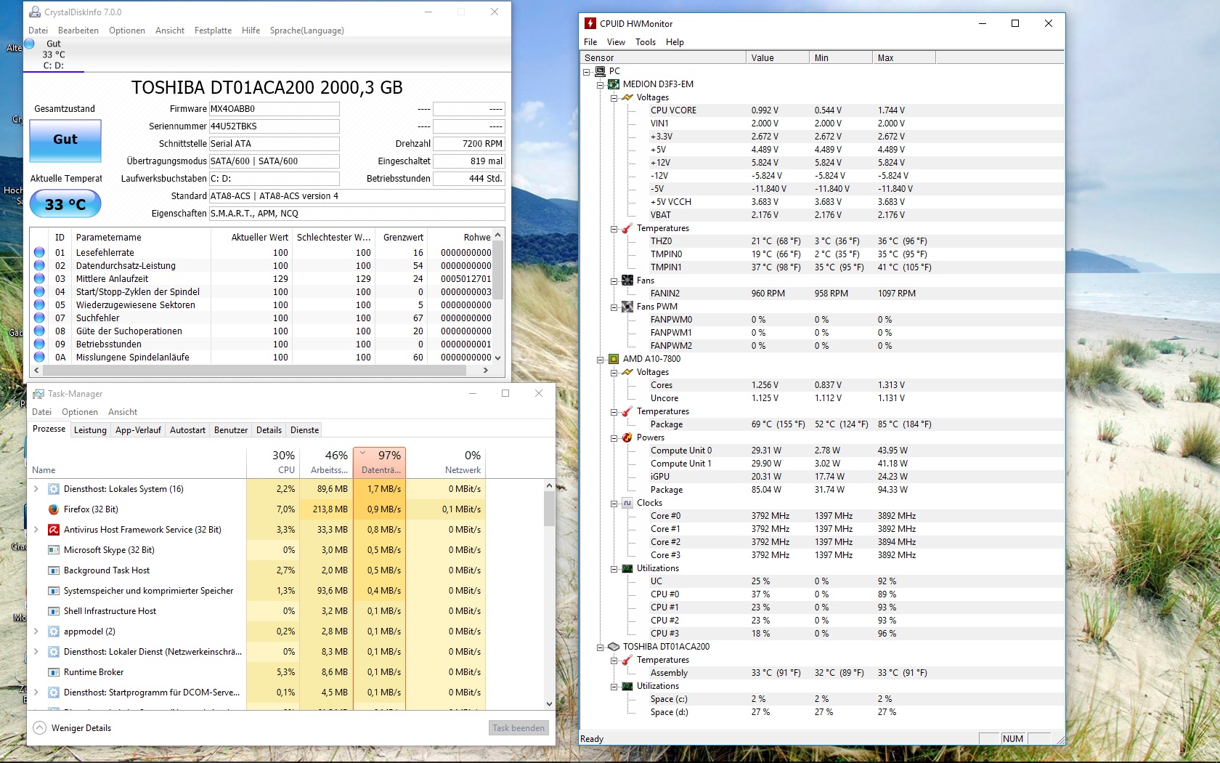Click the Background Task Host process icon

click(53, 570)
